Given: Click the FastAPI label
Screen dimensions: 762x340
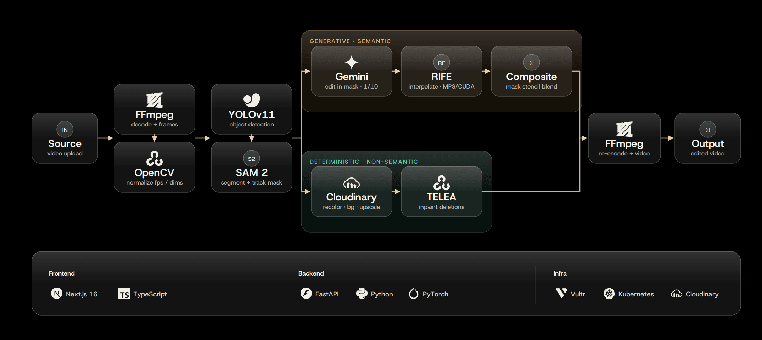Looking at the screenshot, I should [327, 294].
